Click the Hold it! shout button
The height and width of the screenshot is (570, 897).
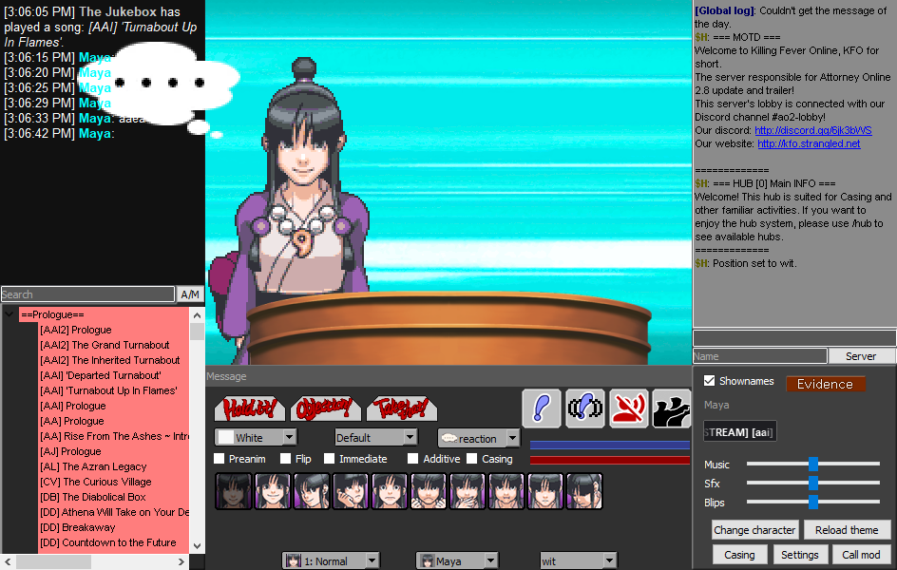[249, 408]
